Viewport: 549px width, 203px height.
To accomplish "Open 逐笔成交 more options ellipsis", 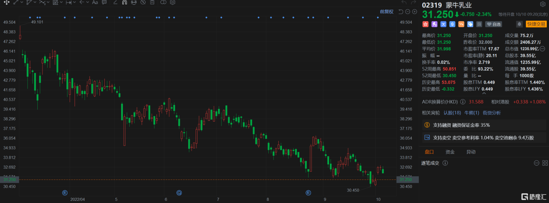I will [x=536, y=163].
